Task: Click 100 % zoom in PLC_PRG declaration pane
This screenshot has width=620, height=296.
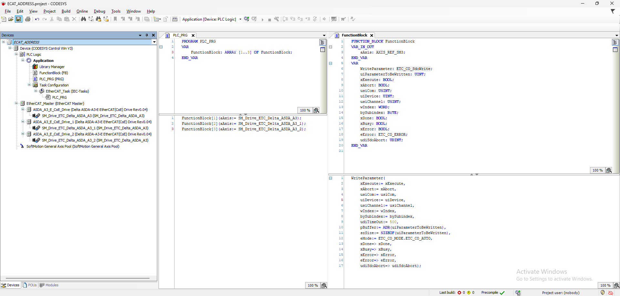Action: (305, 110)
